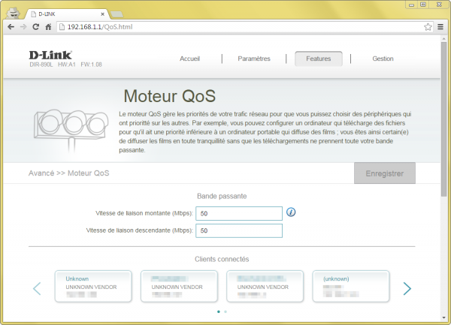Click the downlink speed (descendante) field
Image resolution: width=451 pixels, height=325 pixels.
click(239, 231)
